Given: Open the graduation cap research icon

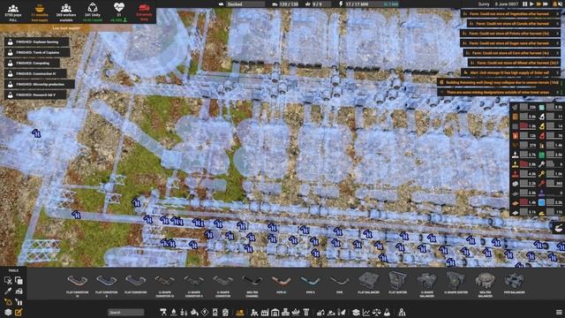Looking at the screenshot, I should (x=356, y=312).
